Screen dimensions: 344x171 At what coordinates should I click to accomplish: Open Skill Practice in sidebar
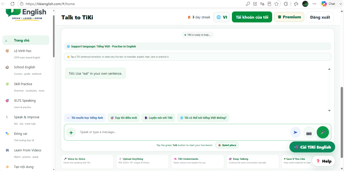[x=26, y=87]
